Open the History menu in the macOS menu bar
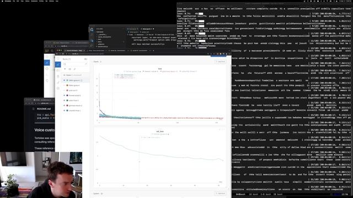This screenshot has width=353, height=198. coord(27,1)
